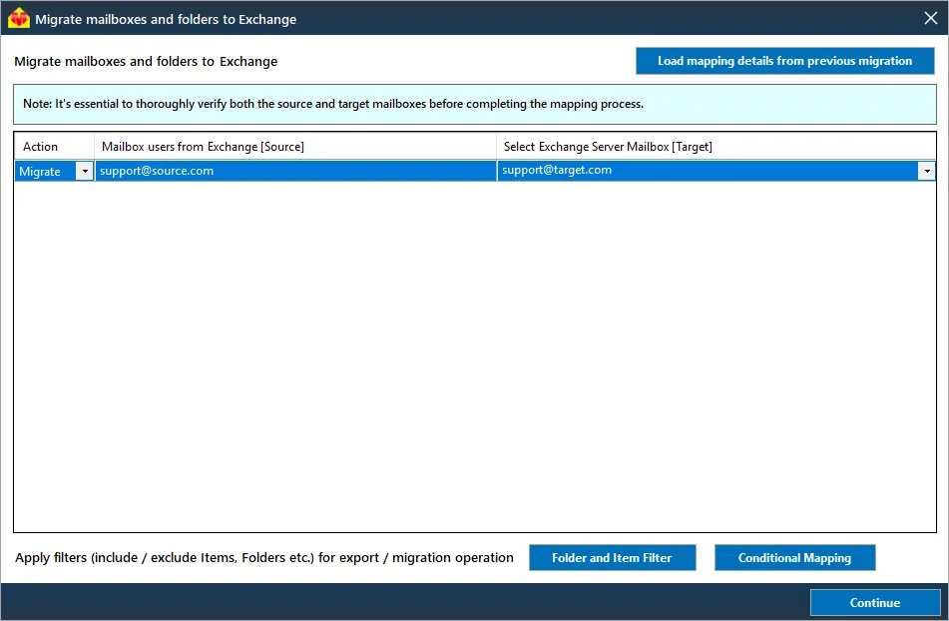The image size is (949, 621).
Task: Click the Action column header
Action: (54, 147)
